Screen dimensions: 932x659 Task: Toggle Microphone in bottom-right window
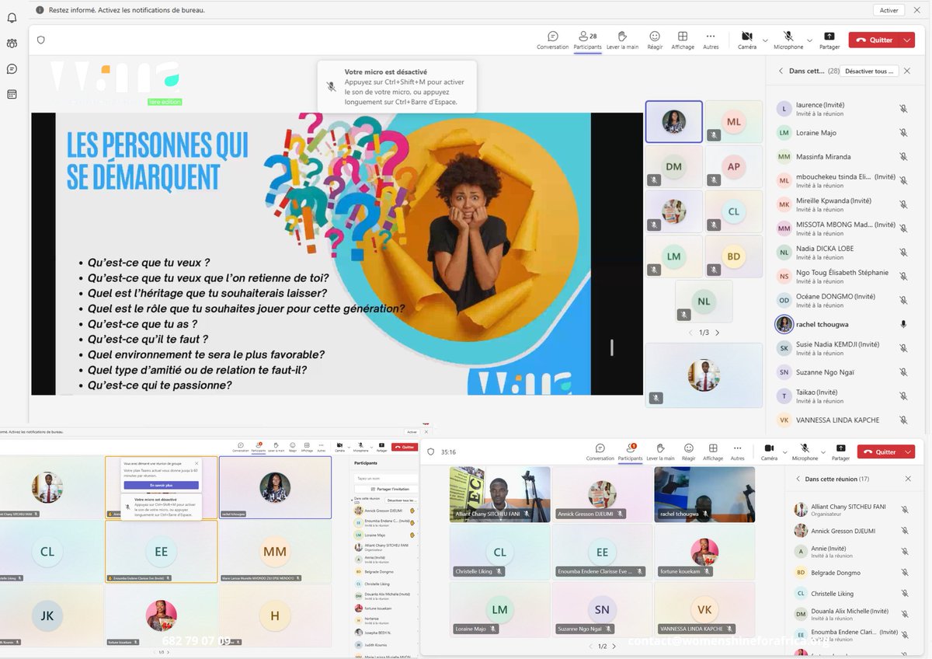click(x=805, y=452)
